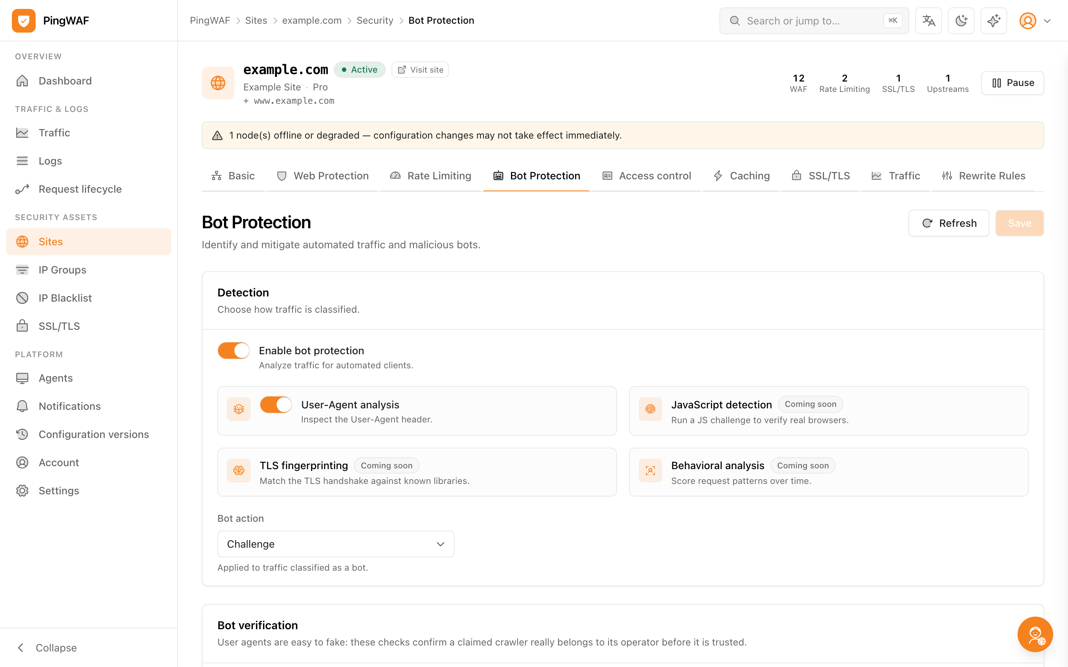Switch to the SSL/TLS tab
1068x667 pixels.
pos(821,176)
